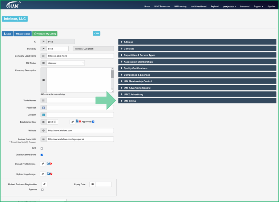Expand Compliance & Licenses section
279x202 pixels.
click(x=197, y=75)
